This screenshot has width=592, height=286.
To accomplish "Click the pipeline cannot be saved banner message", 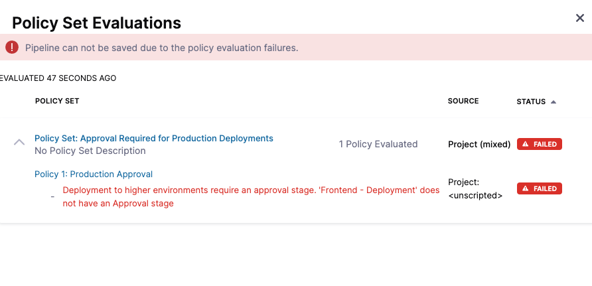I will pos(161,48).
